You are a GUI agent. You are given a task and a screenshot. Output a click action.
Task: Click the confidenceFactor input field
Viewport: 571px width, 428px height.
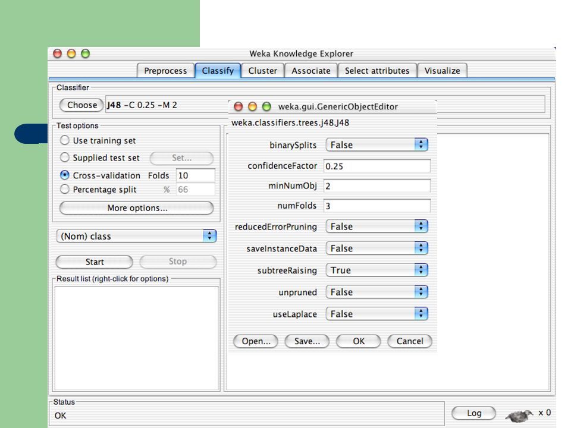coord(377,166)
